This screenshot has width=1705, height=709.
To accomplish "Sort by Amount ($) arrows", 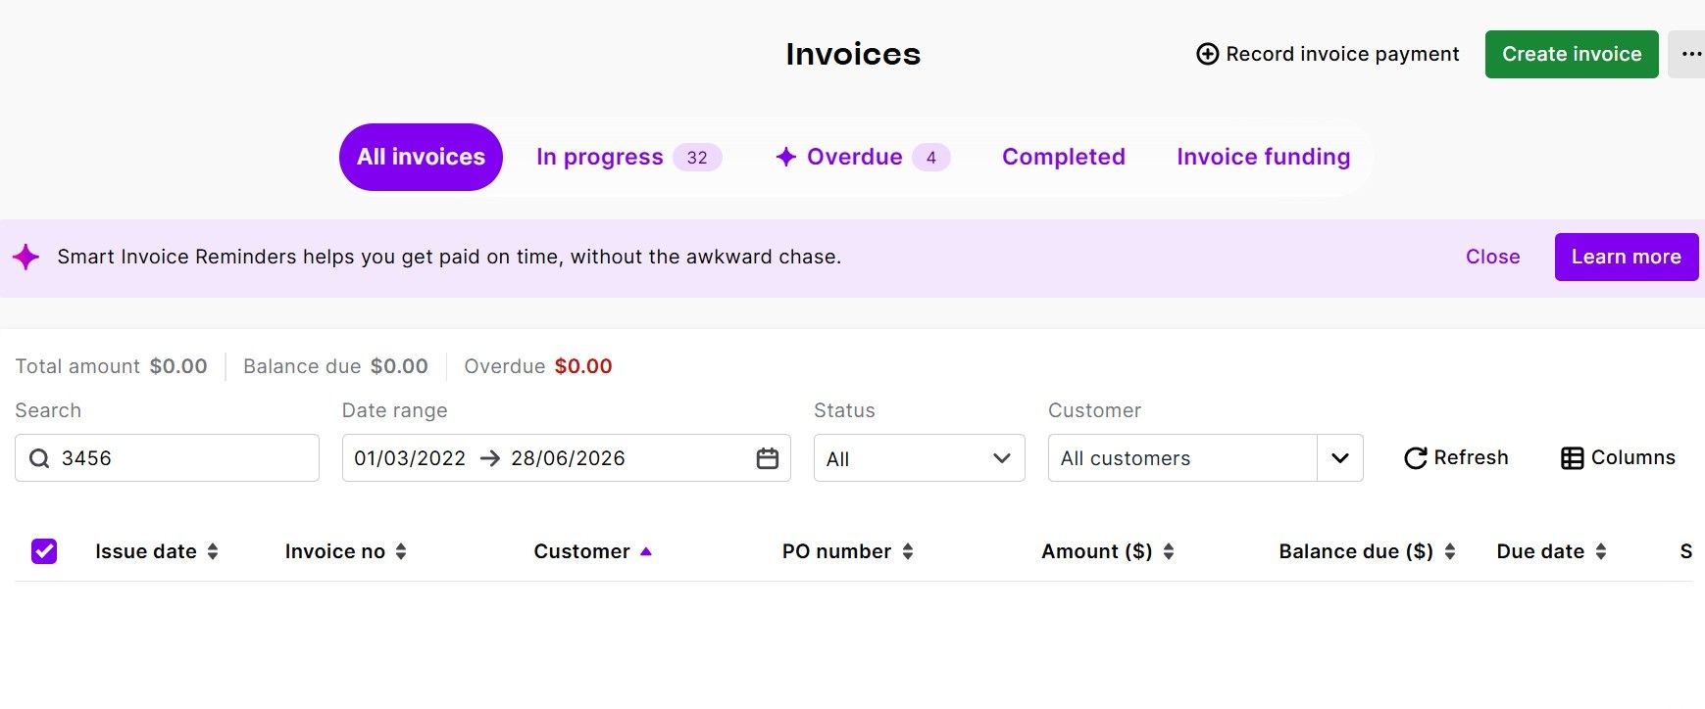I will point(1169,551).
